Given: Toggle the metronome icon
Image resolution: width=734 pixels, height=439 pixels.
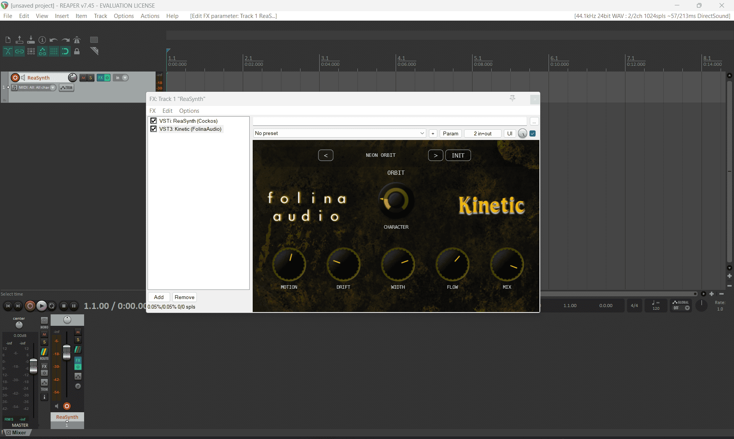Looking at the screenshot, I should coord(77,40).
